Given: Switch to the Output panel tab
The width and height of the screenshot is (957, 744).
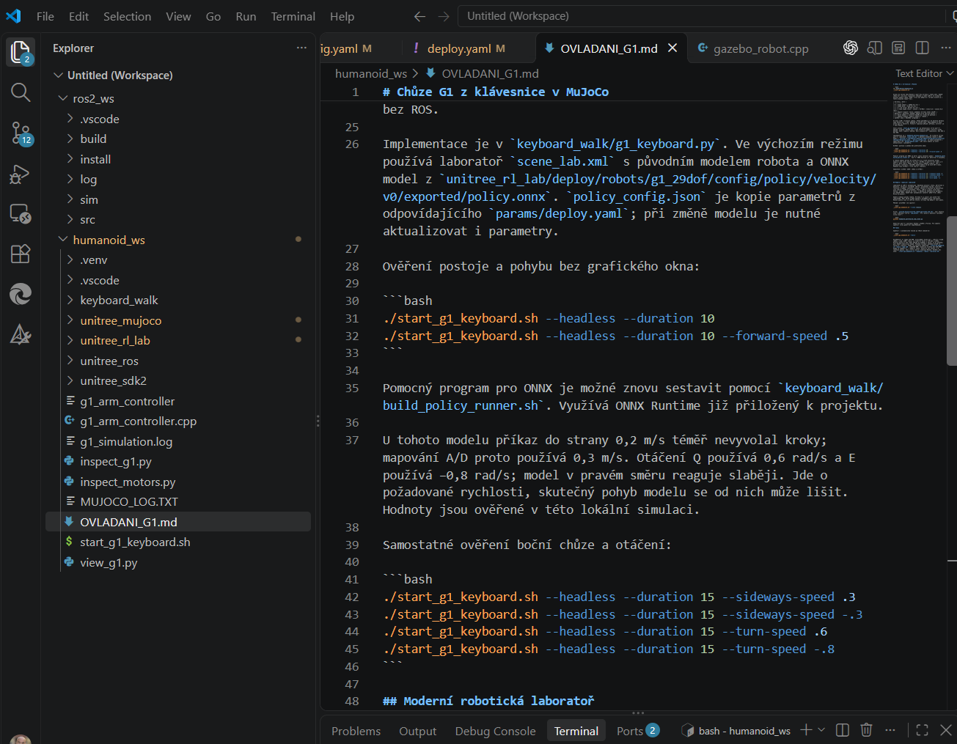Looking at the screenshot, I should pos(417,731).
